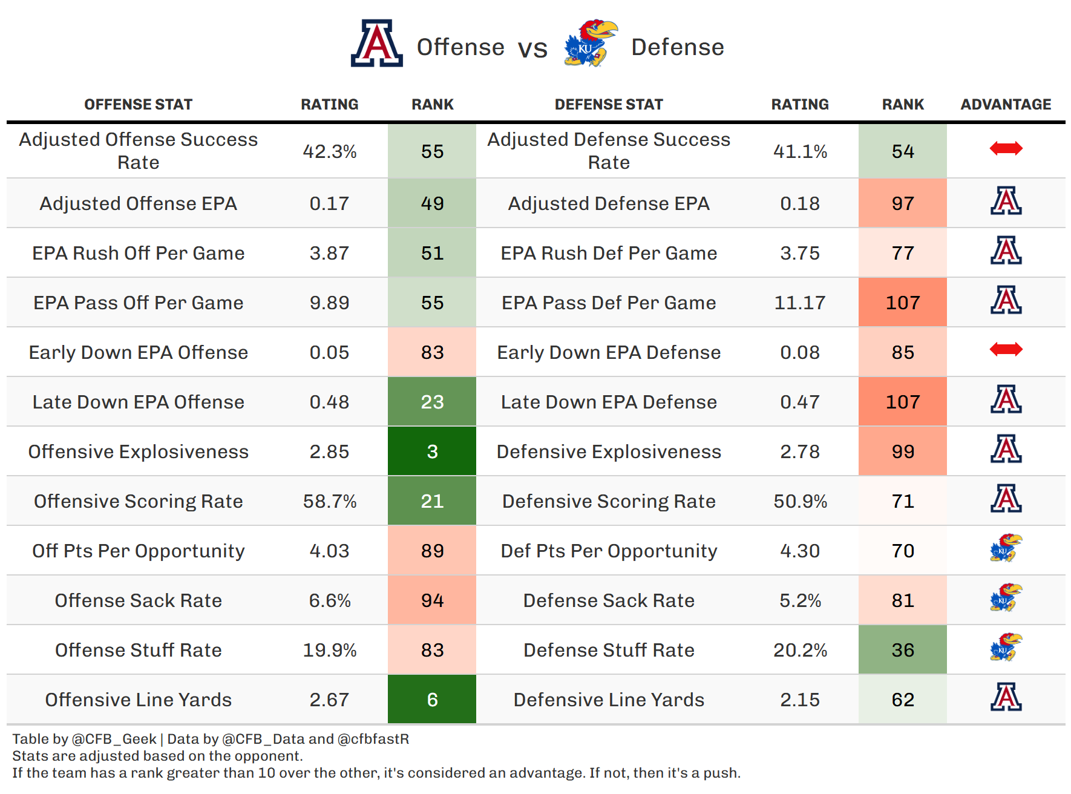Click the Offensive Explosiveness stat label
The height and width of the screenshot is (794, 1071).
[138, 451]
